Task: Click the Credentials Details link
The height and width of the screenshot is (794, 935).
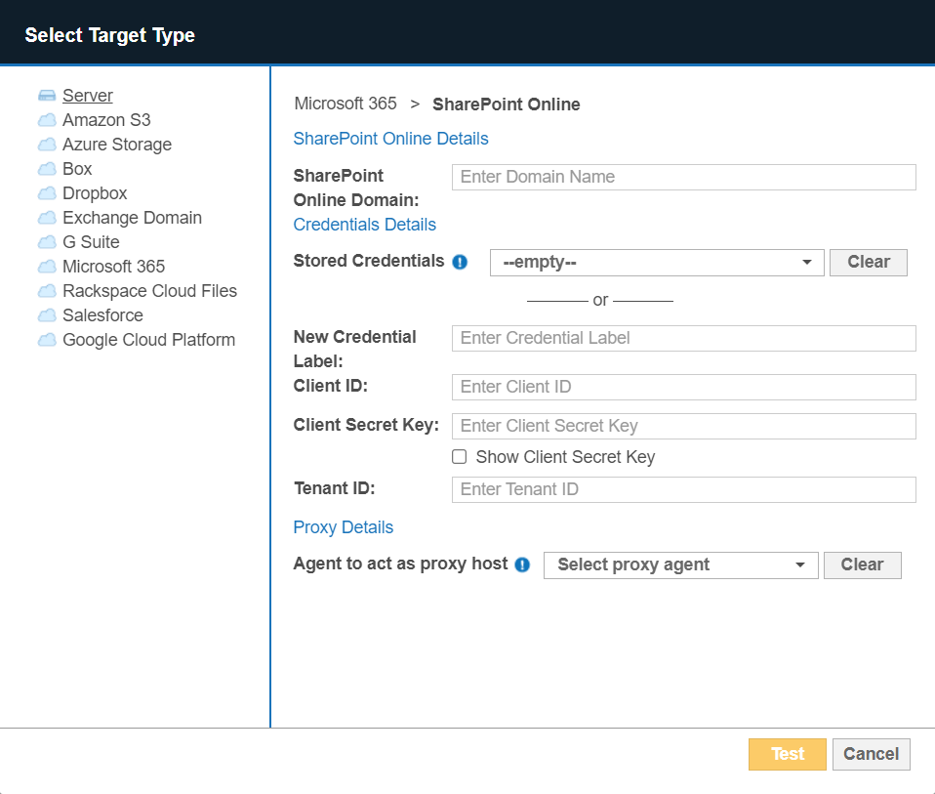Action: [x=364, y=224]
